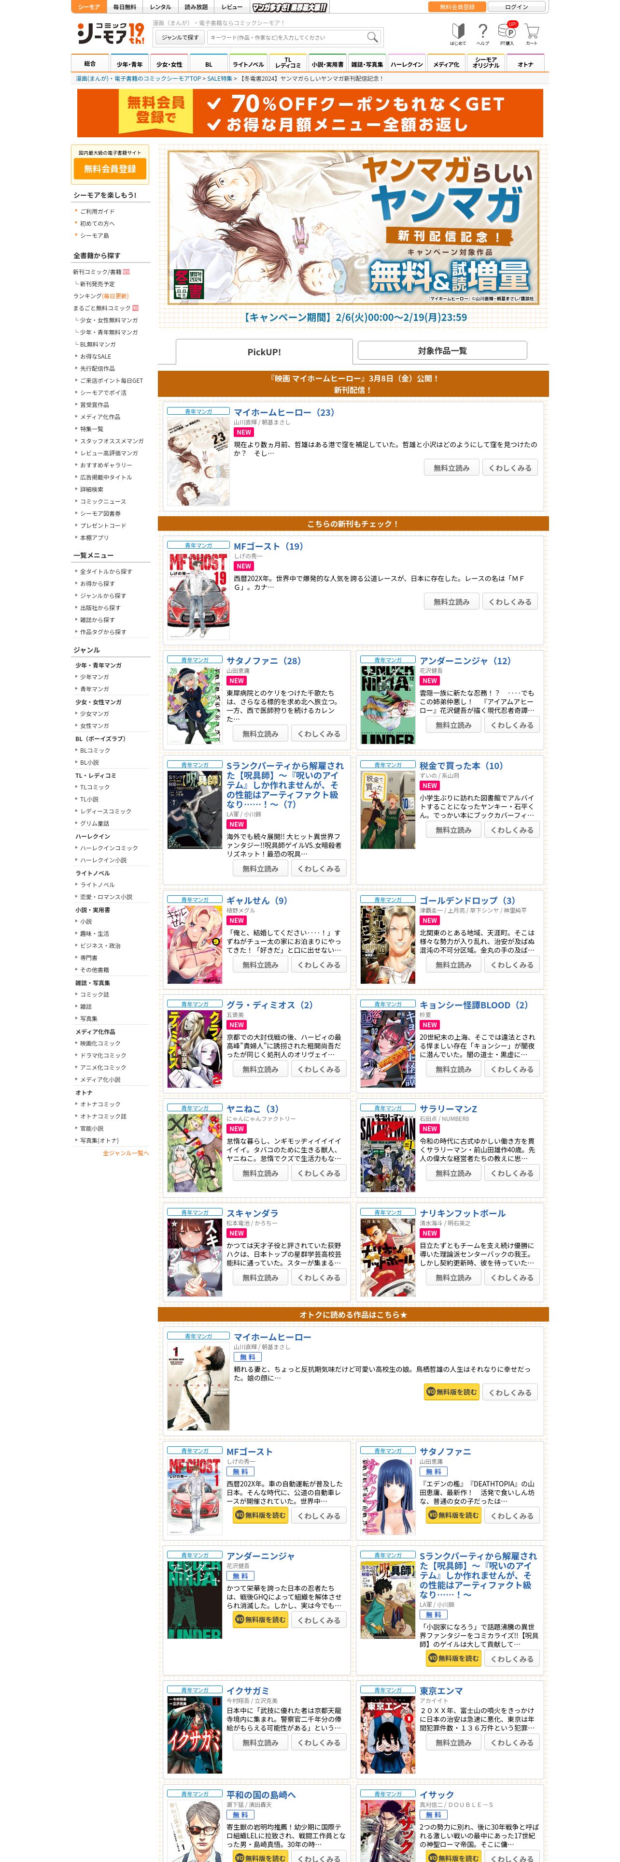620x1862 pixels.
Task: Click the コミックシーモア site logo
Action: point(111,33)
